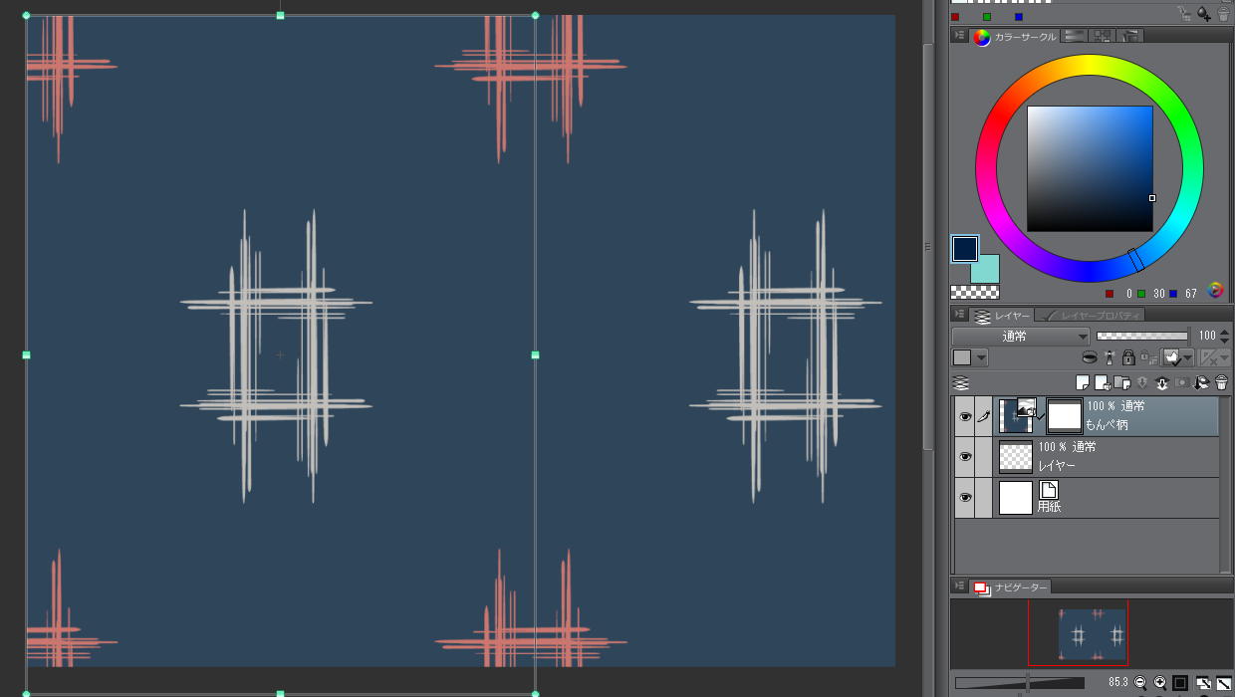
Task: Select the レイヤー layer row
Action: pyautogui.click(x=1087, y=457)
